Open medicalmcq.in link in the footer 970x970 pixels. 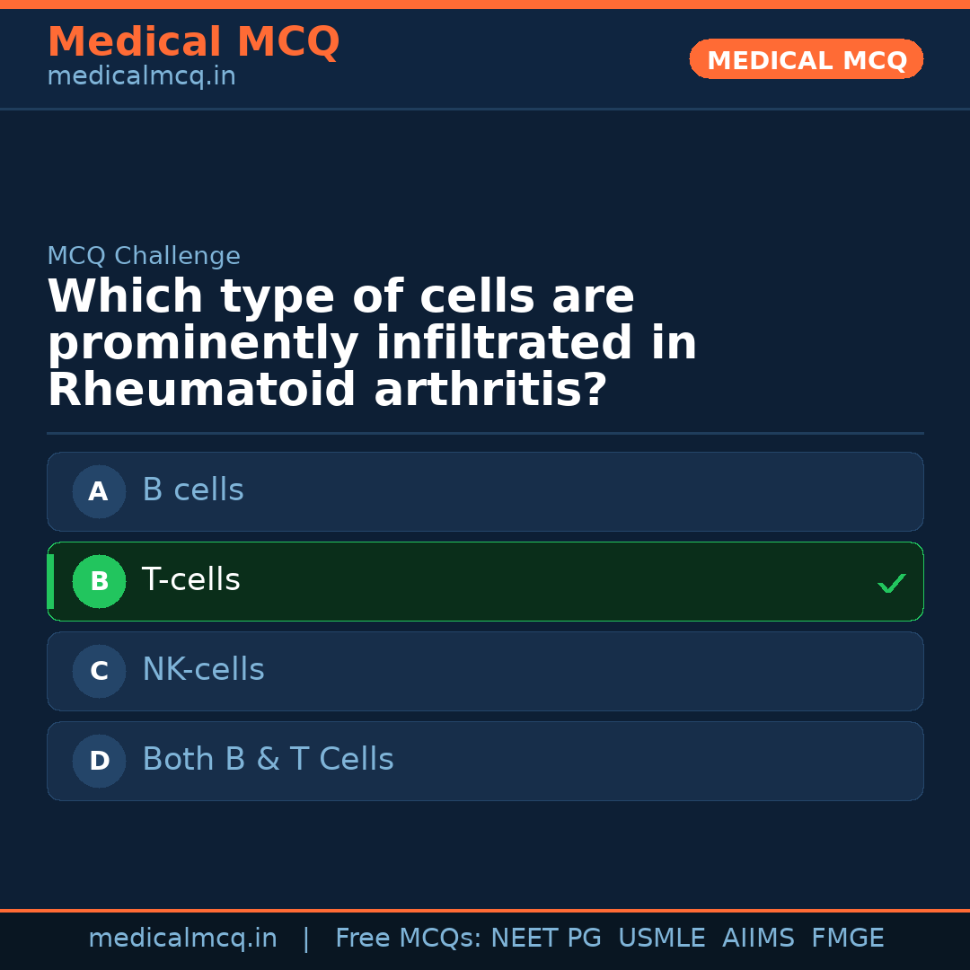182,939
